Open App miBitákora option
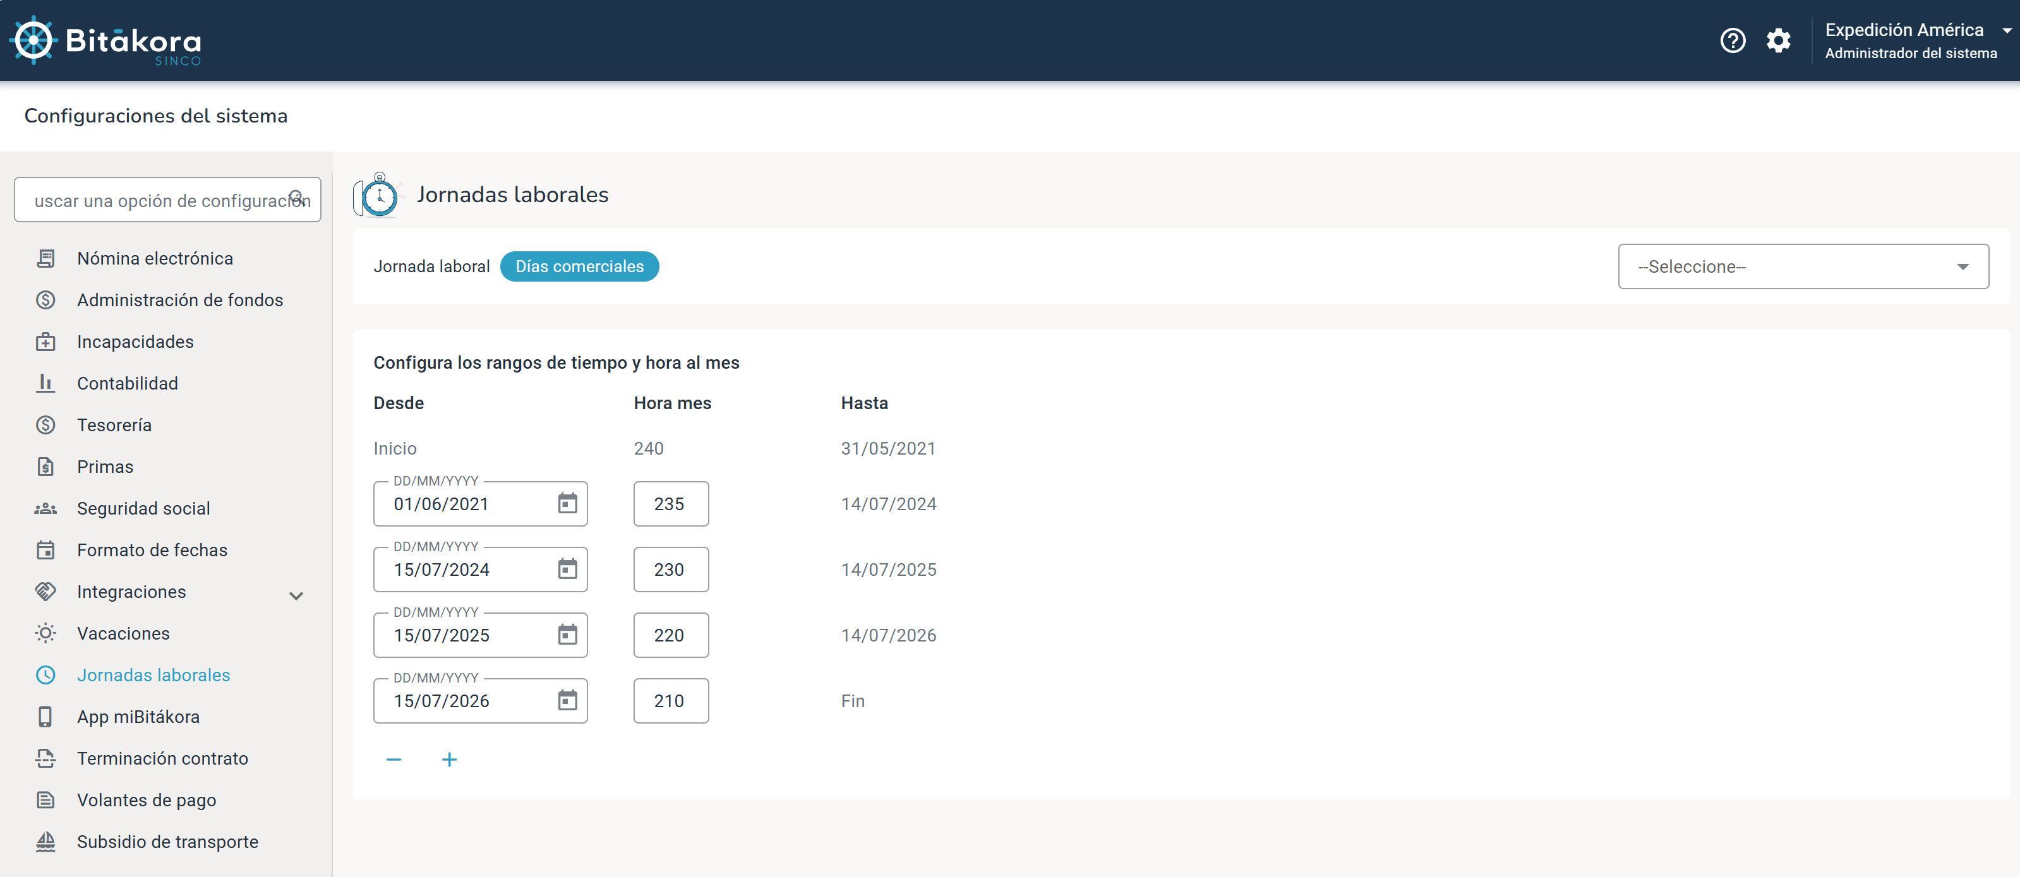Image resolution: width=2020 pixels, height=877 pixels. (138, 717)
